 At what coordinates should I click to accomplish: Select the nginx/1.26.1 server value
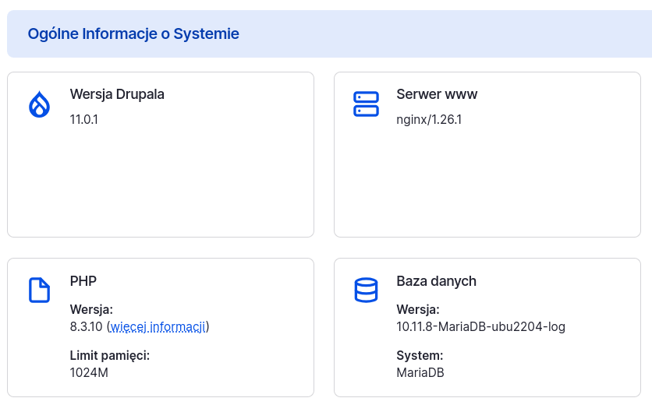click(429, 120)
